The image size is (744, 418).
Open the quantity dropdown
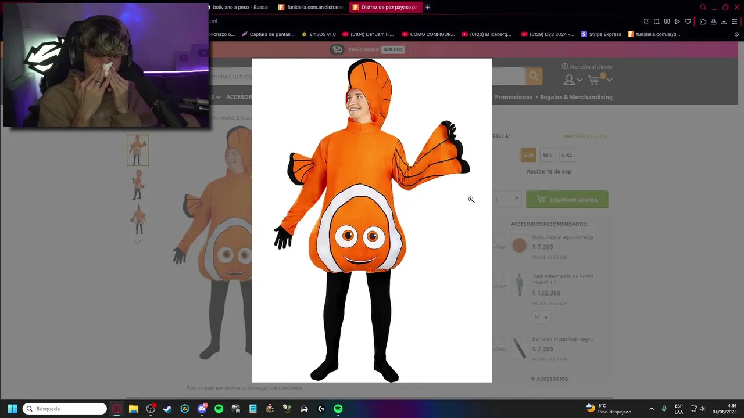click(506, 199)
